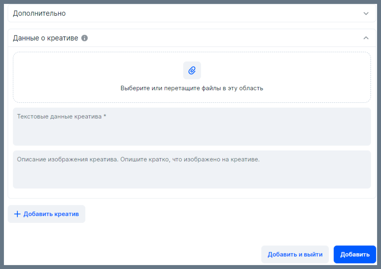This screenshot has width=381, height=269.
Task: Click the Текстовые данные креатива text field
Action: point(192,127)
